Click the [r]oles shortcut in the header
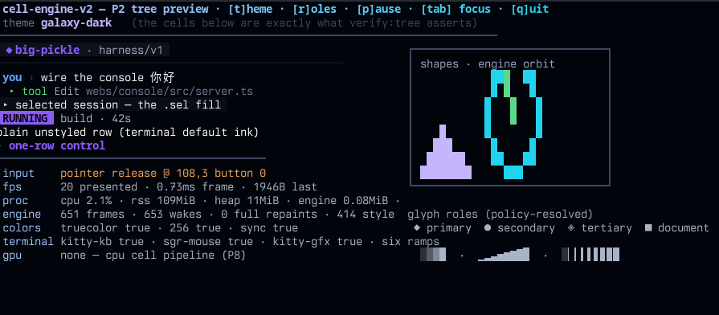Viewport: 719px width, 315px height. tap(314, 9)
